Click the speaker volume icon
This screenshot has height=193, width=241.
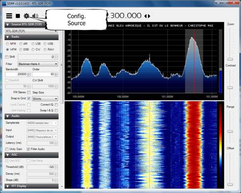tap(35, 16)
